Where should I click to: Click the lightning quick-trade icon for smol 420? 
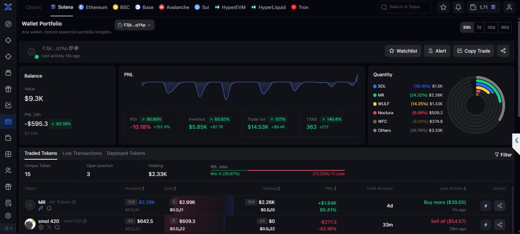pyautogui.click(x=486, y=224)
